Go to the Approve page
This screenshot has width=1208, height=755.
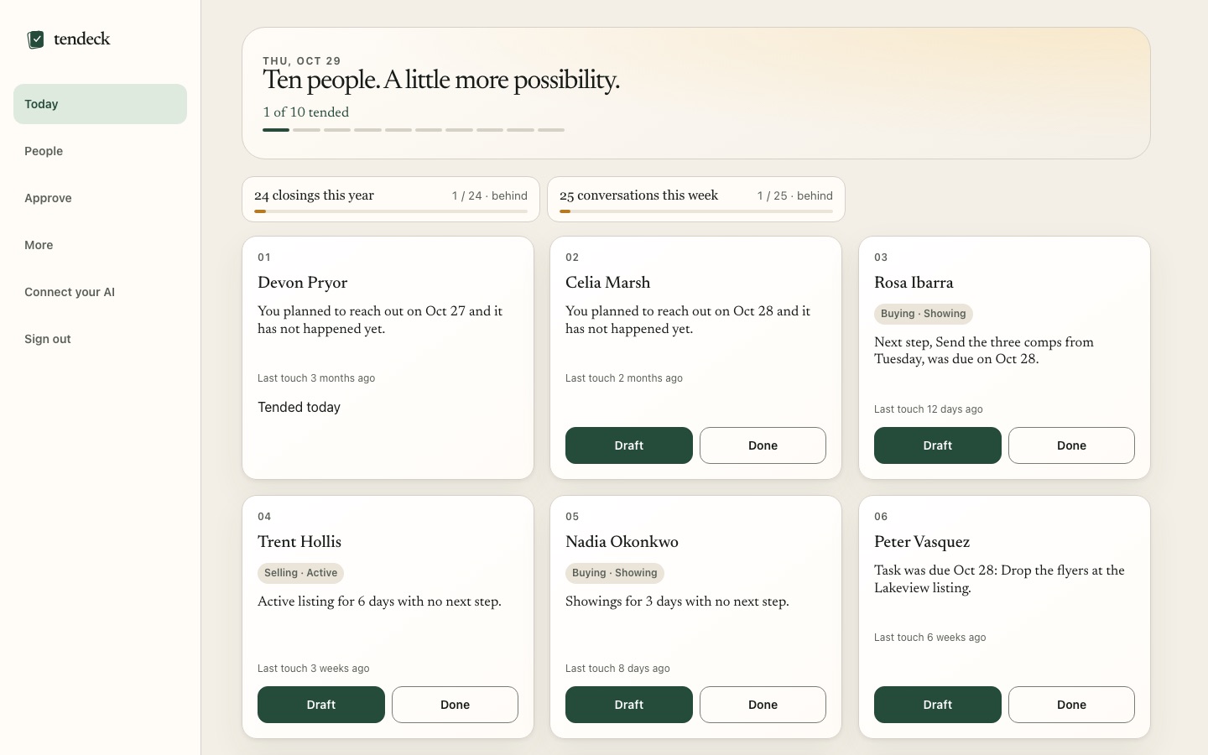tap(100, 198)
